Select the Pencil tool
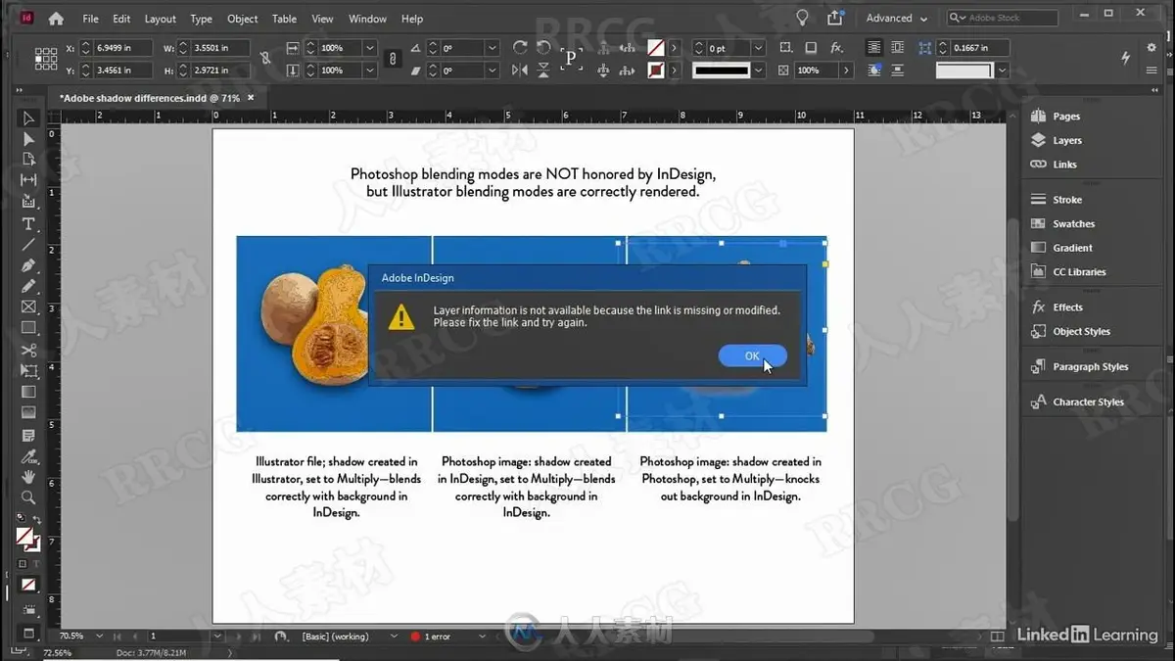 click(x=28, y=286)
